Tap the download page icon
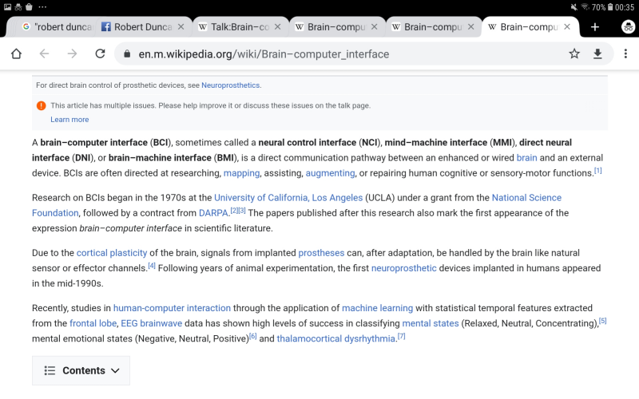 tap(597, 53)
